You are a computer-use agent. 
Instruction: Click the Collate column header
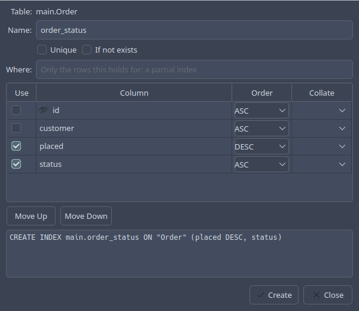[x=322, y=93]
